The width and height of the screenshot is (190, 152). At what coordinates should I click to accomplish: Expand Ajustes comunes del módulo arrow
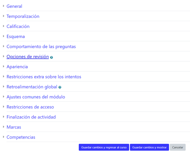pos(3,97)
